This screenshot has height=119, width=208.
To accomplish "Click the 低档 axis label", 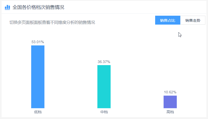I will click(38, 112).
